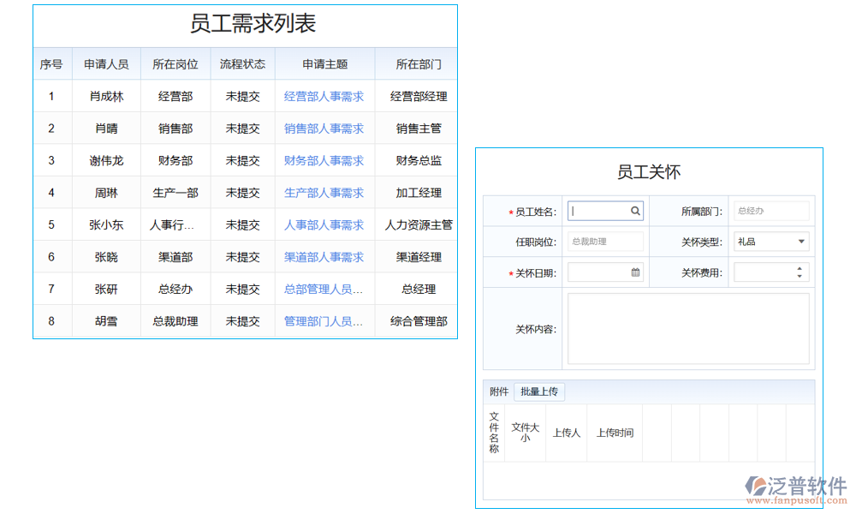Select the 申请人员 column header

(106, 63)
